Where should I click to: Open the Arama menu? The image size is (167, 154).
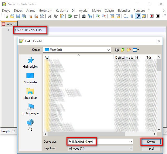(x=31, y=11)
